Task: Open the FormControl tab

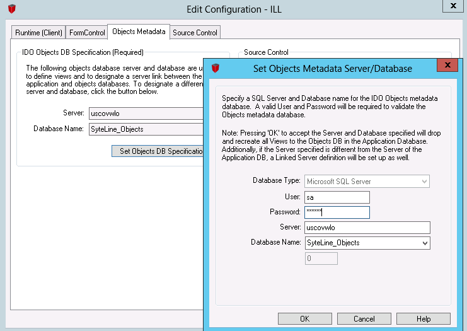Action: pos(86,32)
